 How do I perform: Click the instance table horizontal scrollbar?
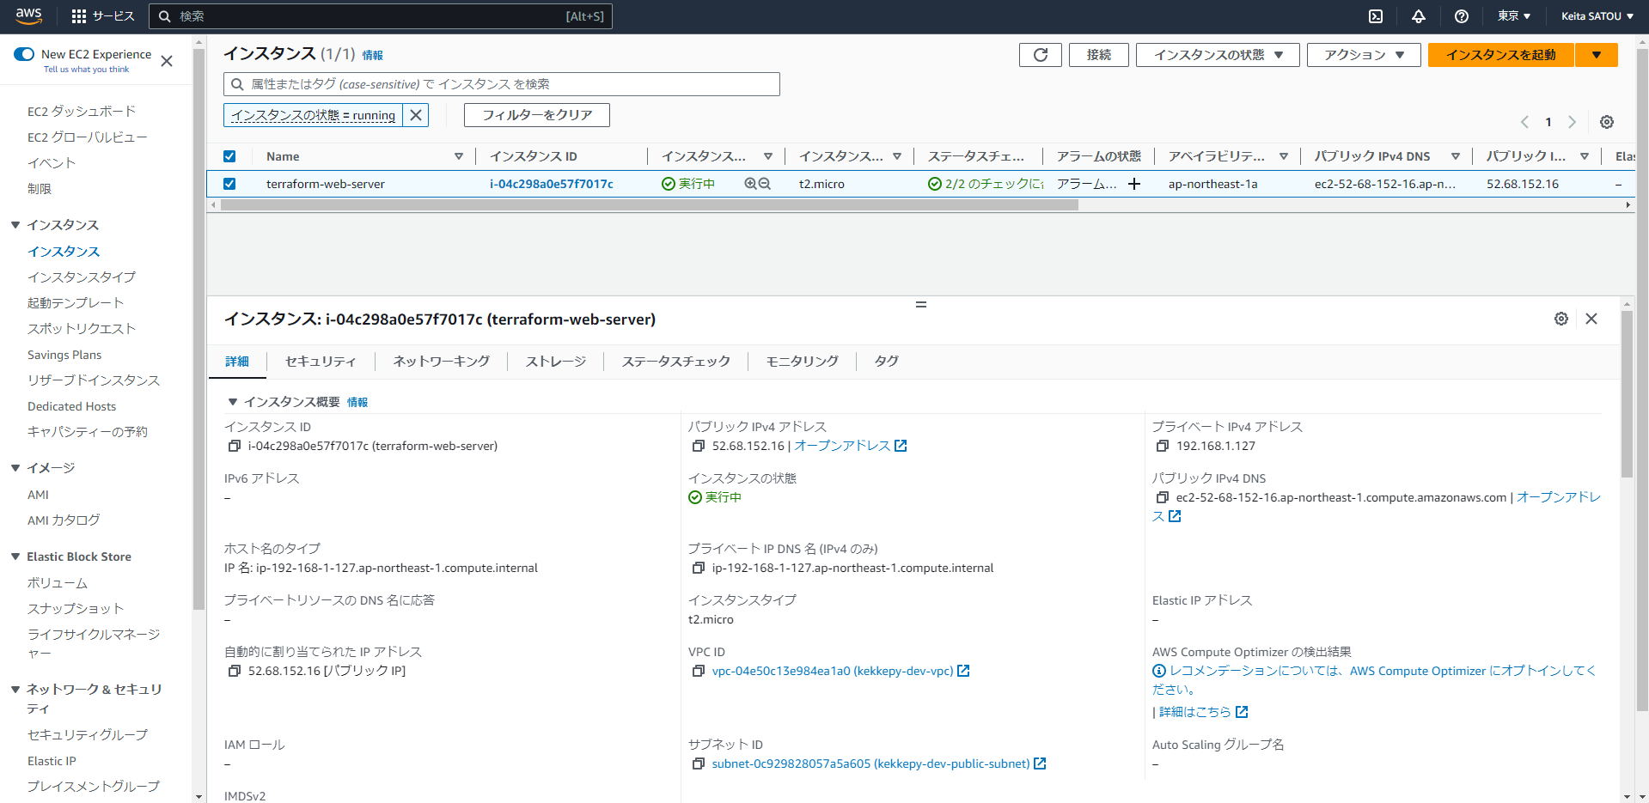click(x=650, y=205)
